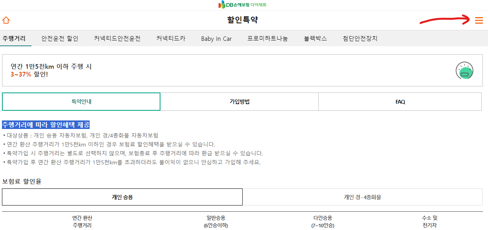The image size is (488, 230).
Task: Switch to 가입방법 section tab
Action: [240, 102]
